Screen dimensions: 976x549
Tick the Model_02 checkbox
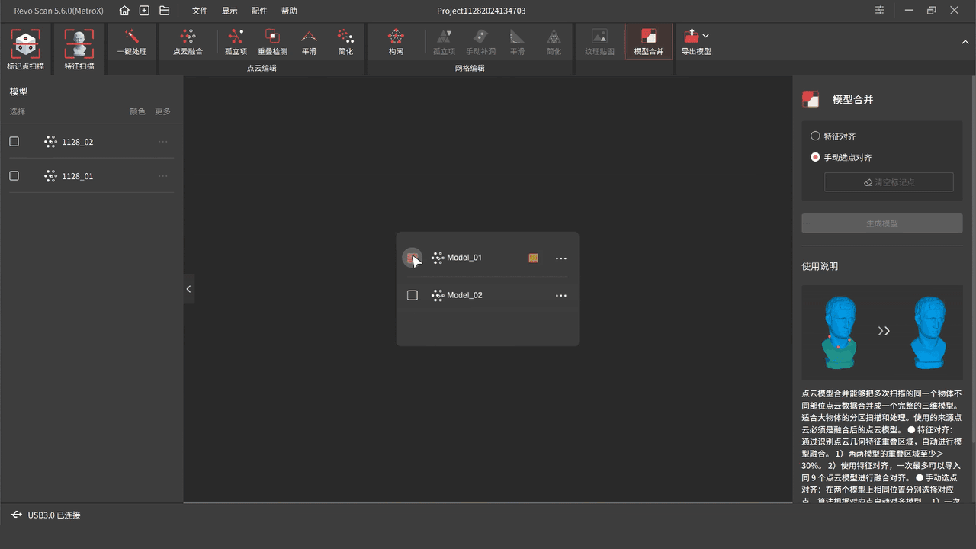click(413, 295)
